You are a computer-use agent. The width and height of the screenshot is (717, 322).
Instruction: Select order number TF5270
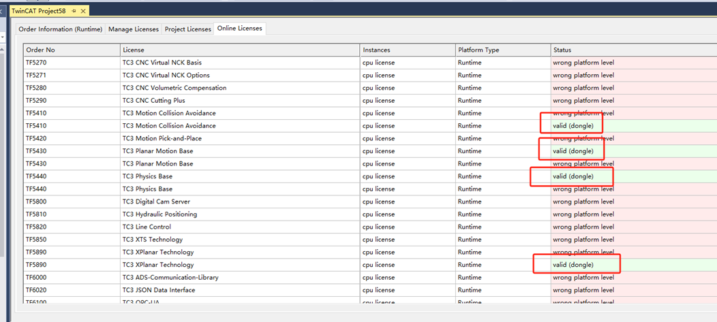tap(36, 63)
